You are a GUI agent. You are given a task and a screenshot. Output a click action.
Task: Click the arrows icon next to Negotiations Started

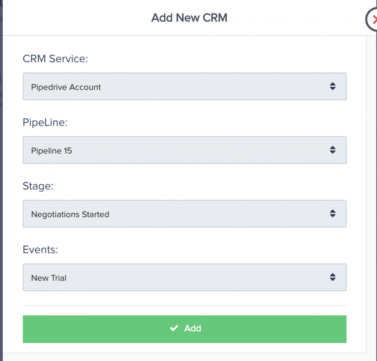coord(332,213)
